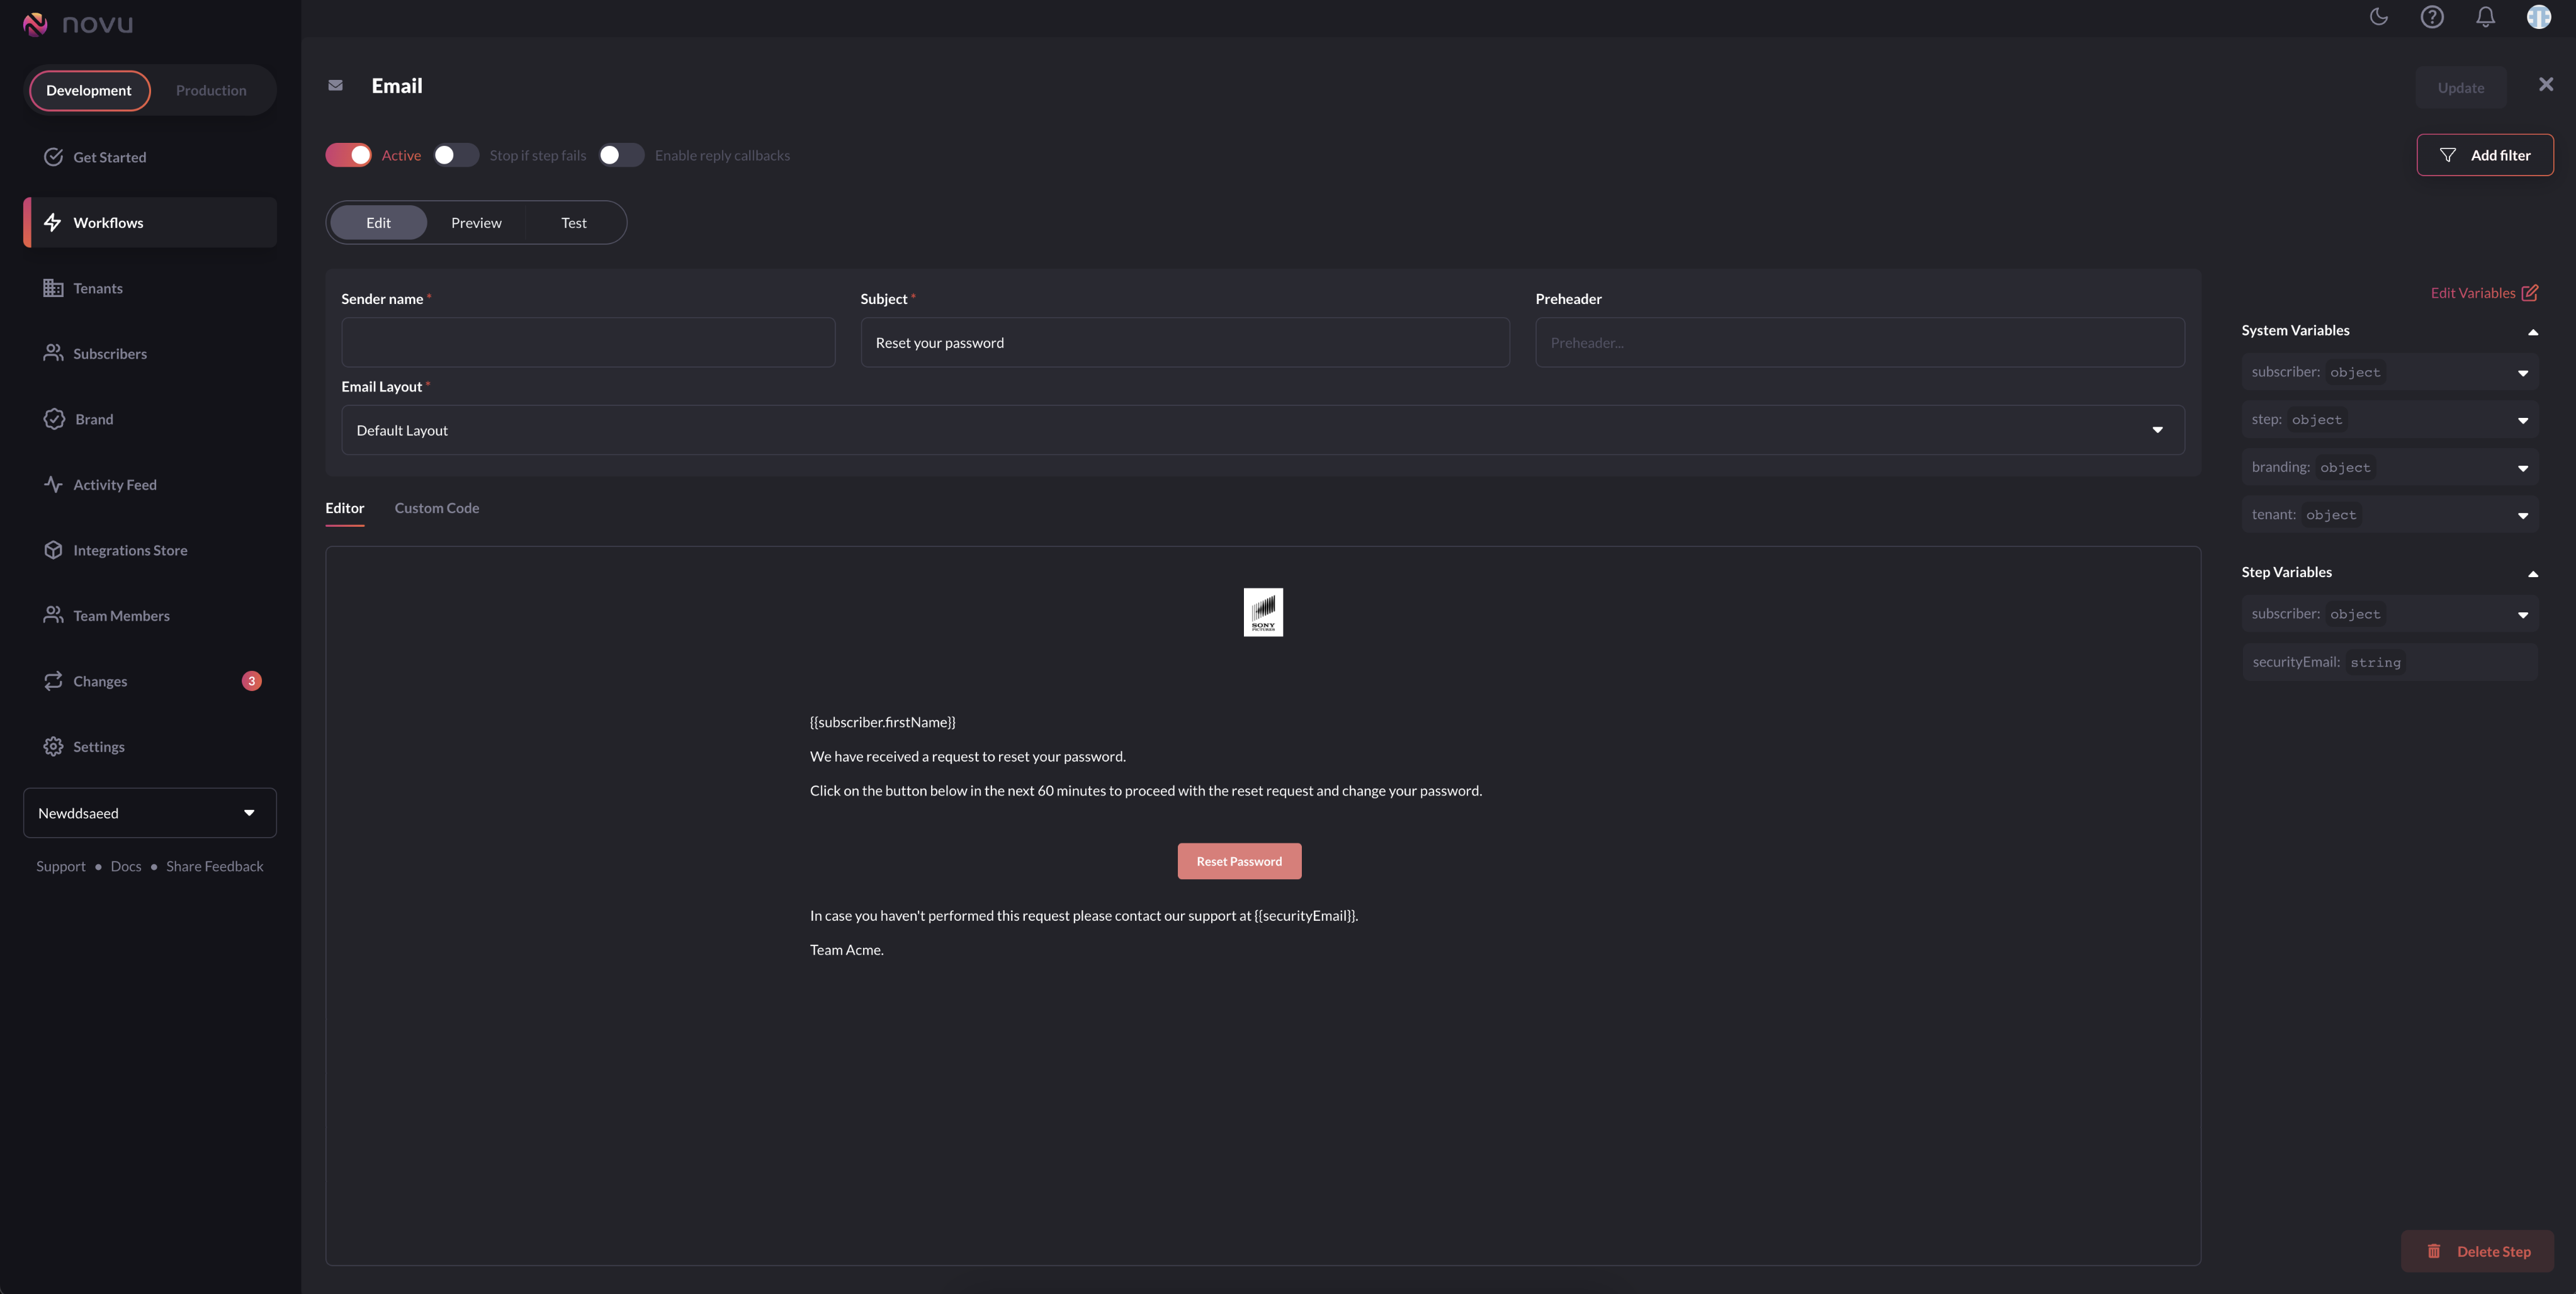Image resolution: width=2576 pixels, height=1294 pixels.
Task: Open the Workflows section in the sidebar
Action: 108,222
